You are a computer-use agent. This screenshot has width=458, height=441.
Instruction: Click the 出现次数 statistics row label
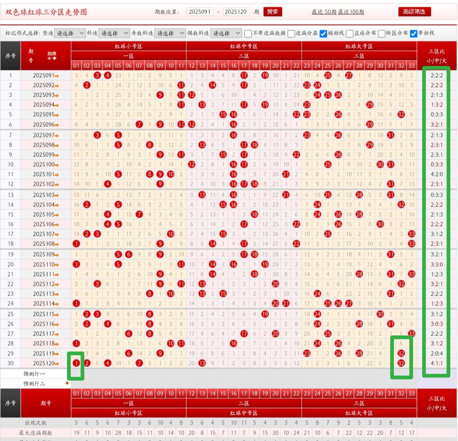[x=35, y=423]
